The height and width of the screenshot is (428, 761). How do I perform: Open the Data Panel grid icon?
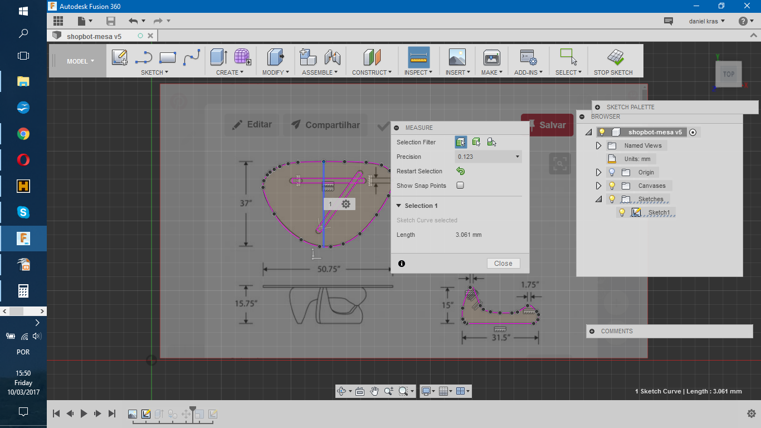click(x=58, y=21)
